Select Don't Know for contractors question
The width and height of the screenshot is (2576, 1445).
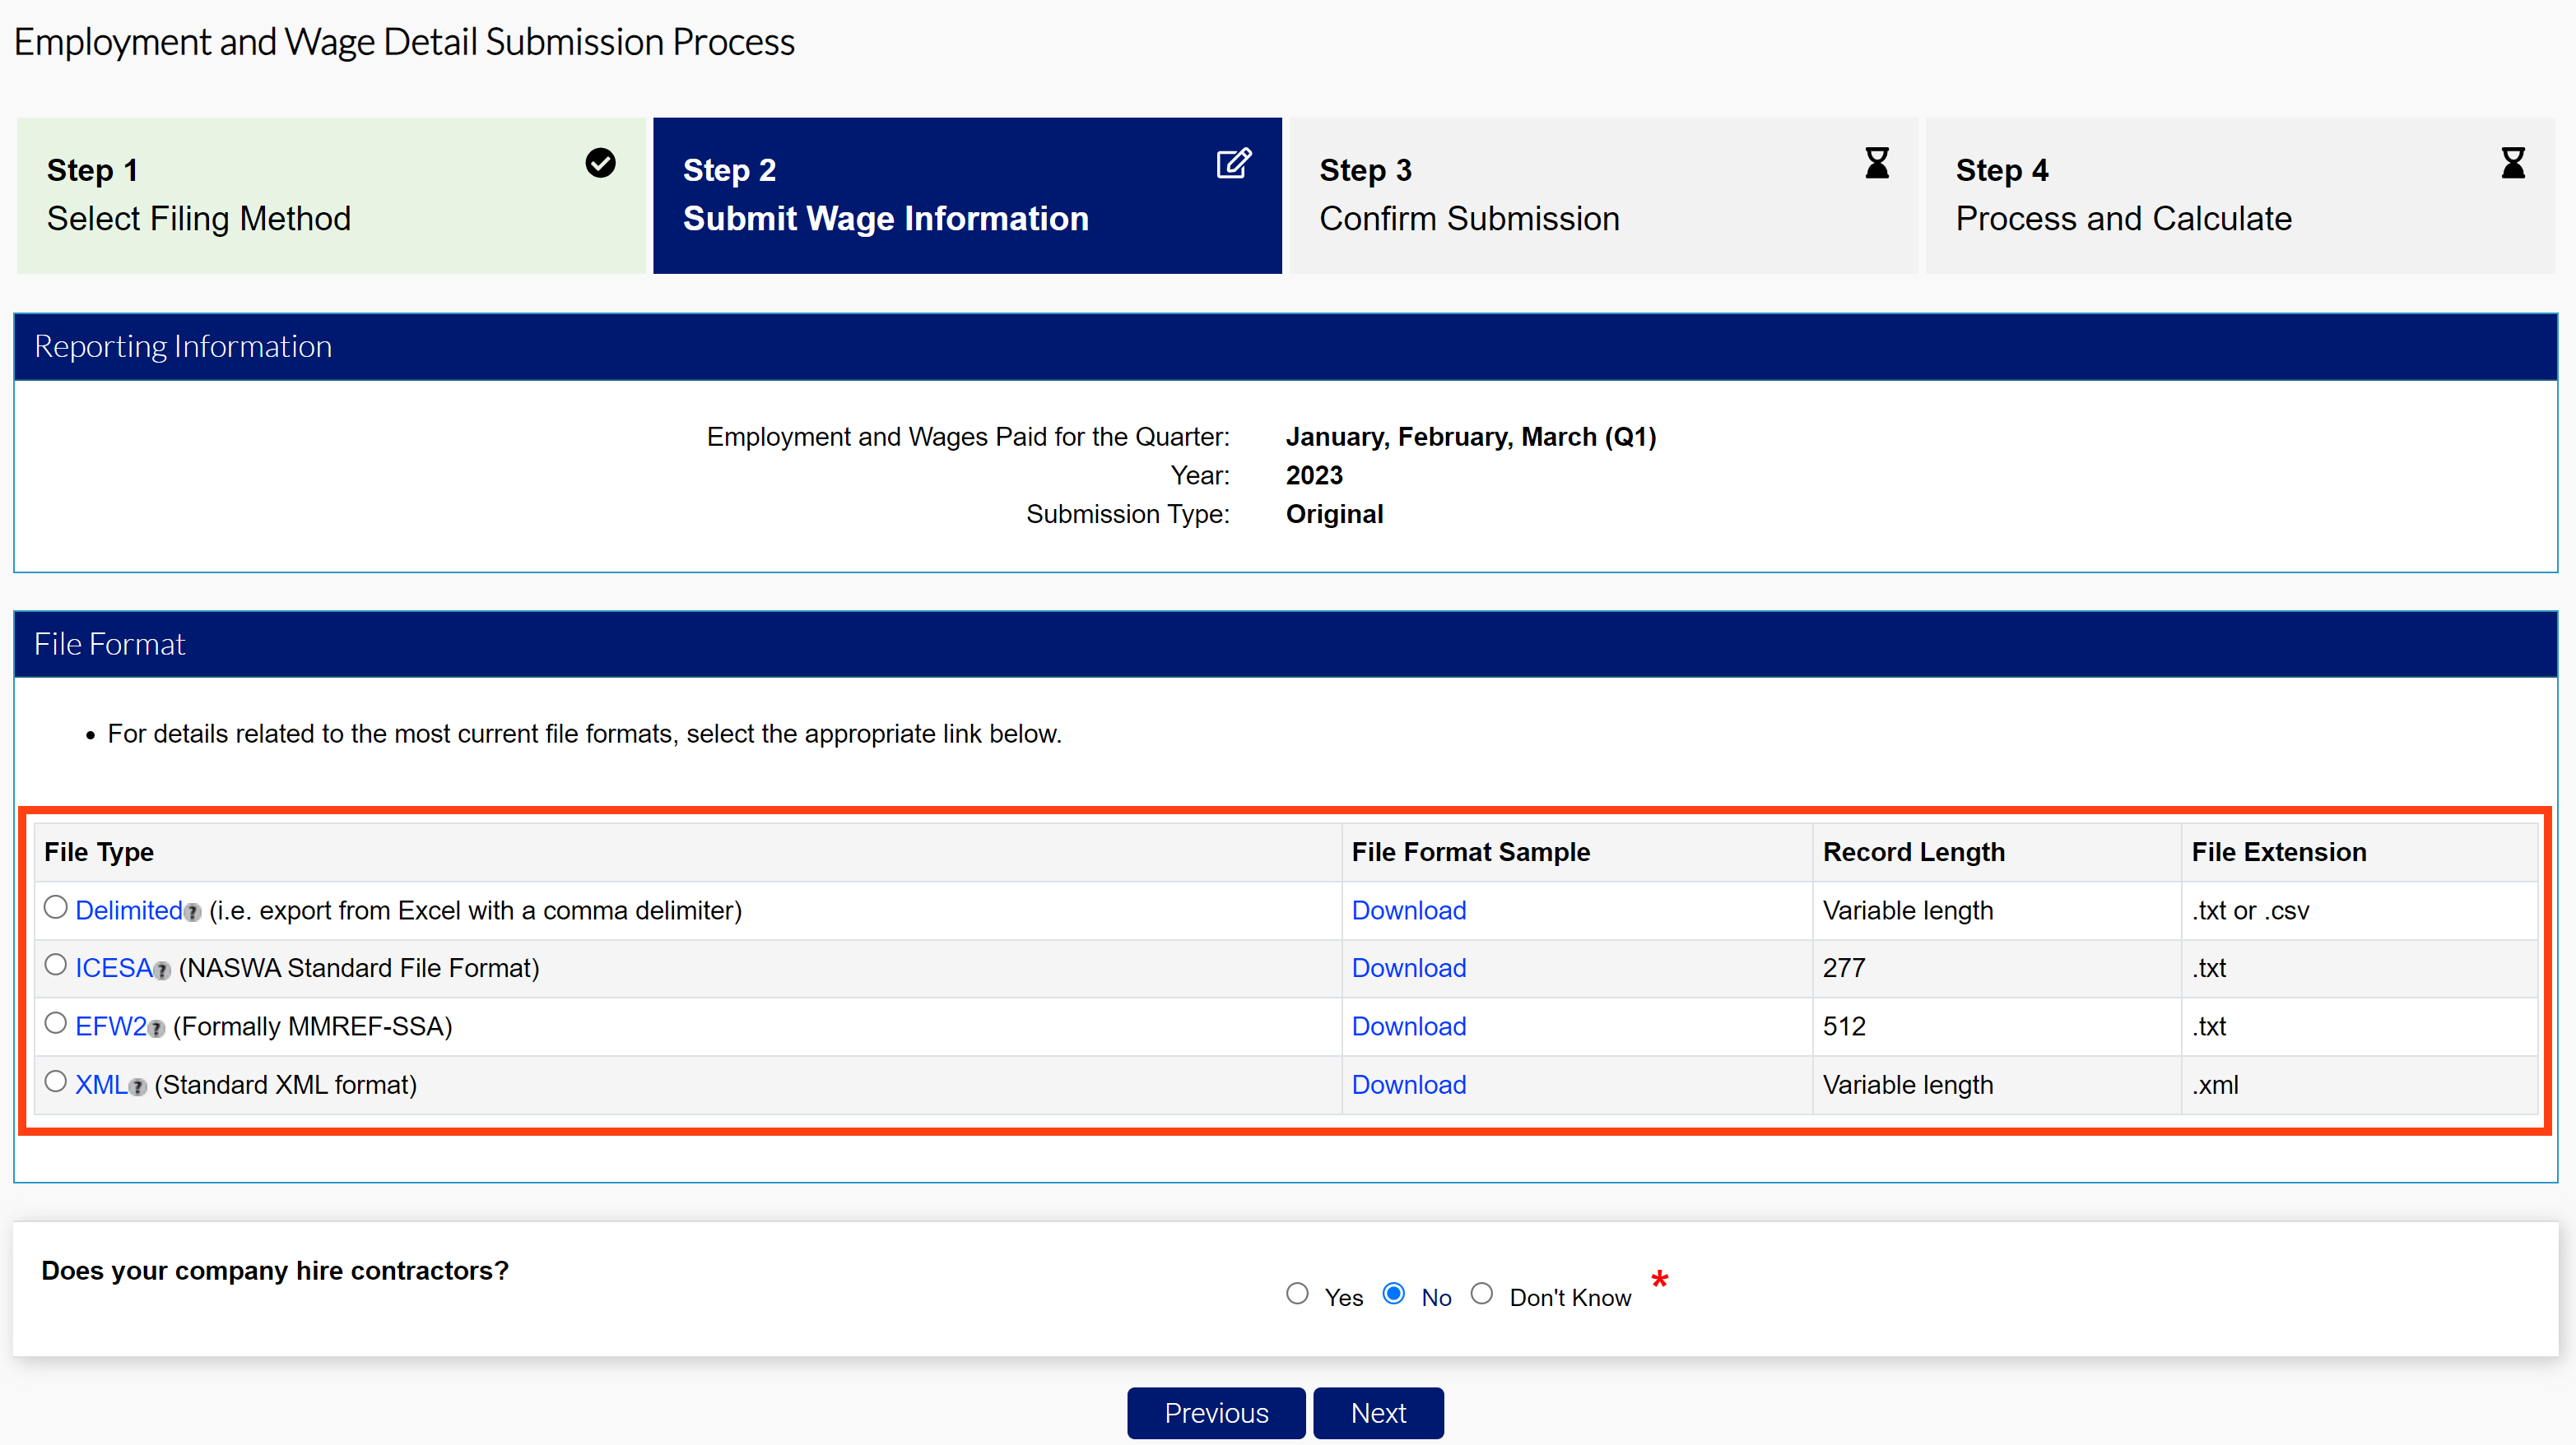tap(1484, 1293)
